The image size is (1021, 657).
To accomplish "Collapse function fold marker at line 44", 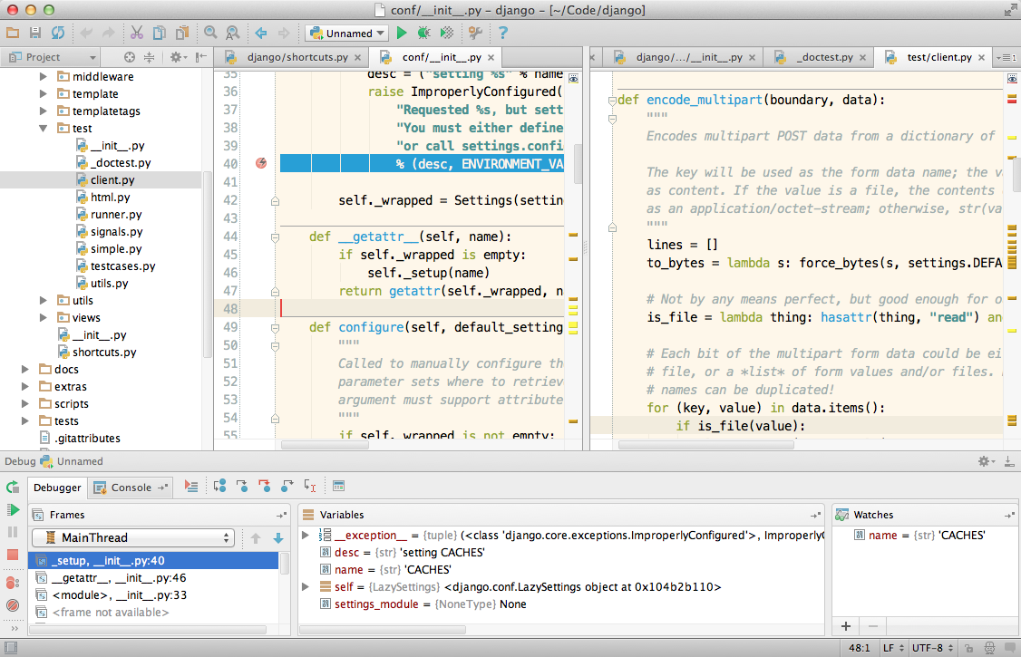I will pyautogui.click(x=276, y=237).
